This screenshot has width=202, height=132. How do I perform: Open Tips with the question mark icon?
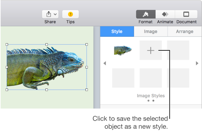(70, 14)
